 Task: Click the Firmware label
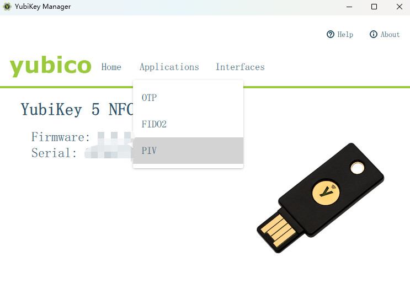(61, 137)
